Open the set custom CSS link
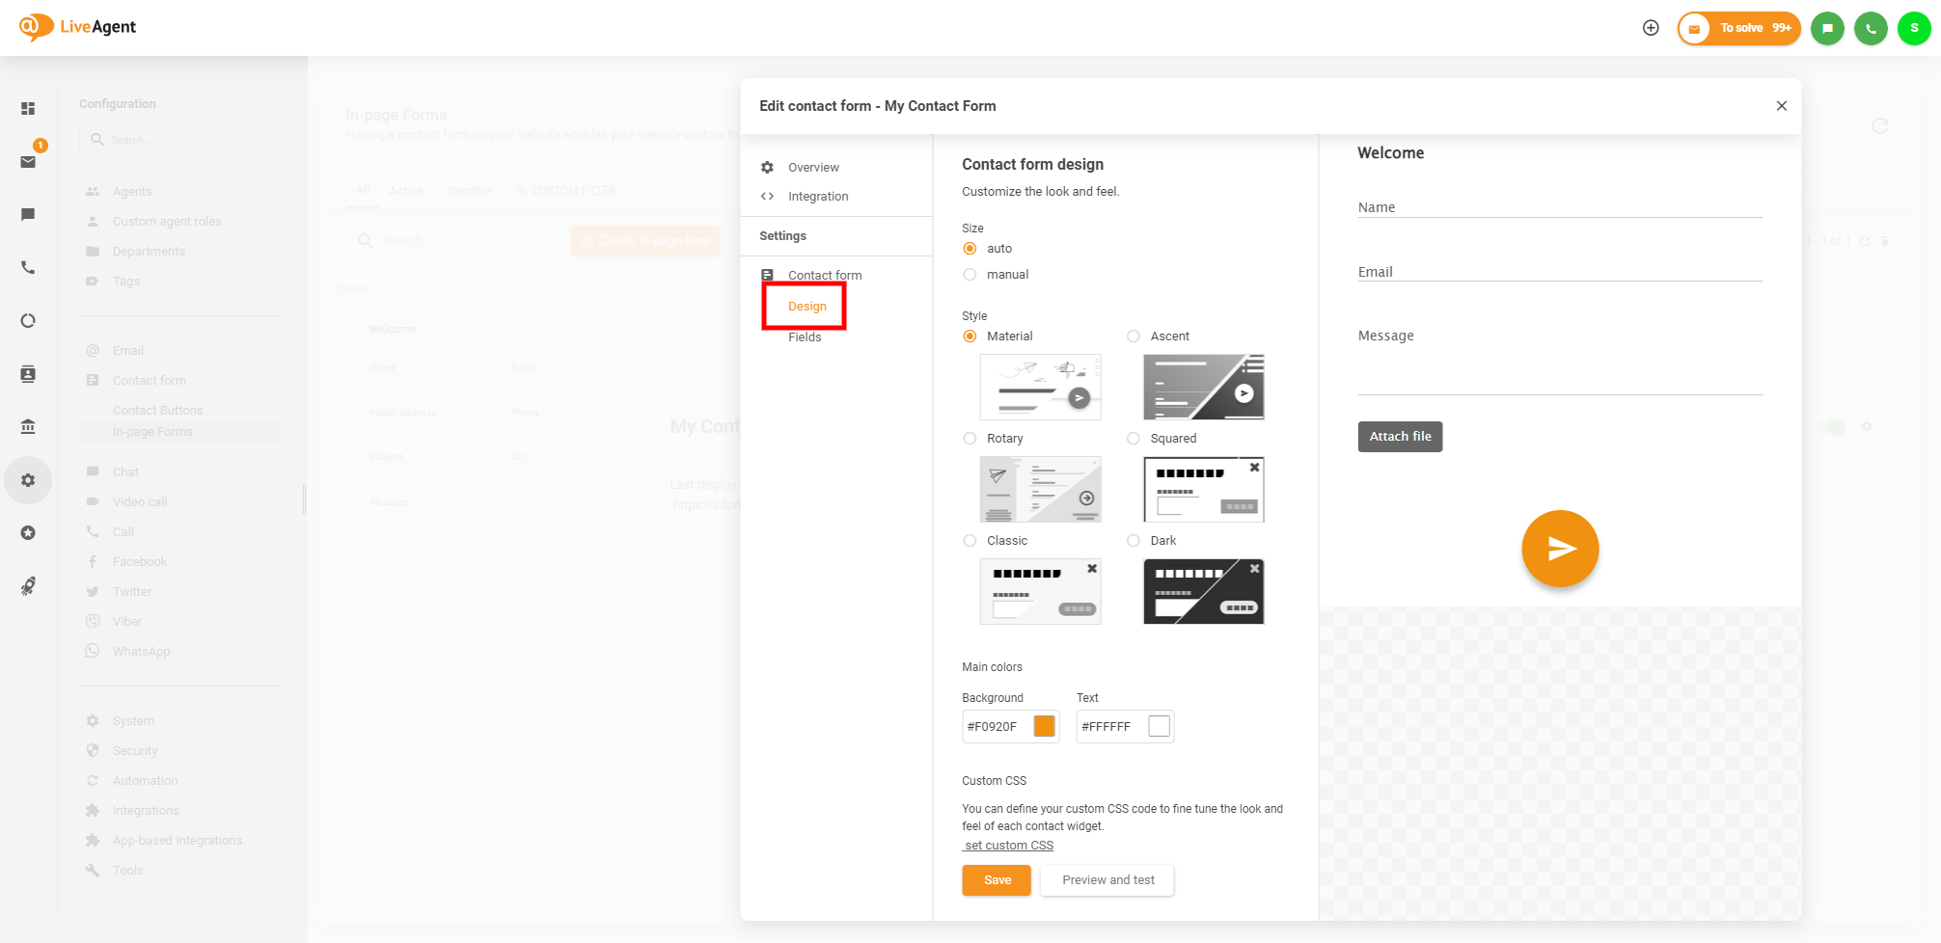 tap(1007, 845)
